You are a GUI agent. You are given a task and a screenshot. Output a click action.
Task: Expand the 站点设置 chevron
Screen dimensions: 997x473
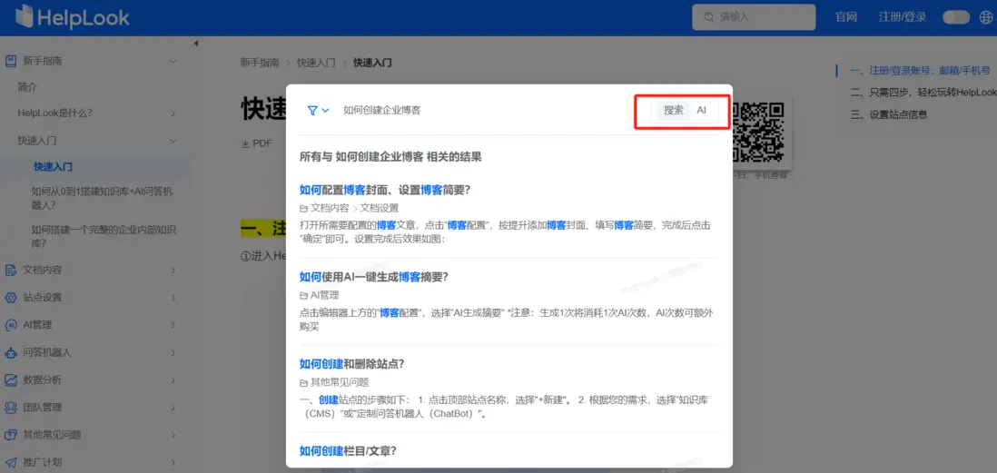tap(173, 298)
